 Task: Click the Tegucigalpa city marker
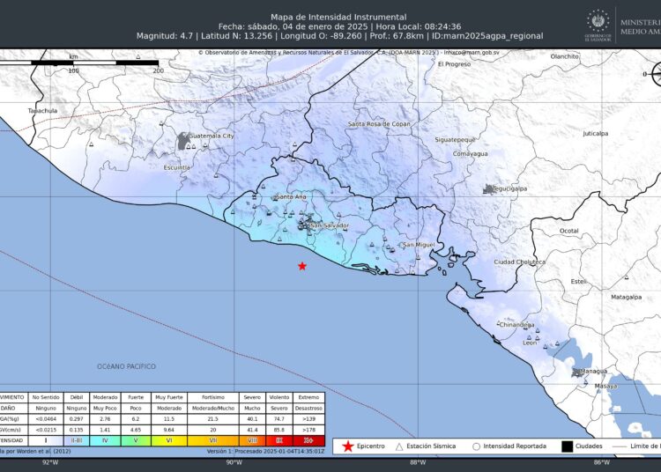click(490, 189)
